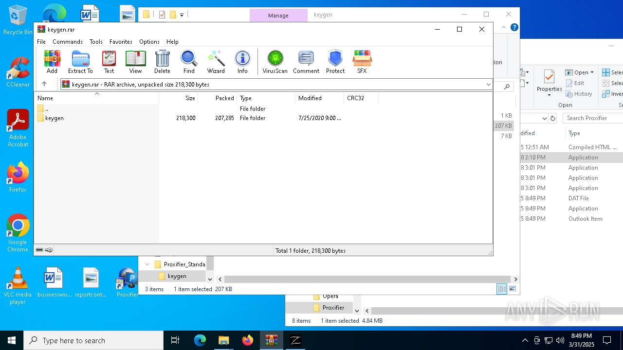Open Adobe Acrobat desktop icon
This screenshot has height=350, width=623.
click(x=18, y=128)
